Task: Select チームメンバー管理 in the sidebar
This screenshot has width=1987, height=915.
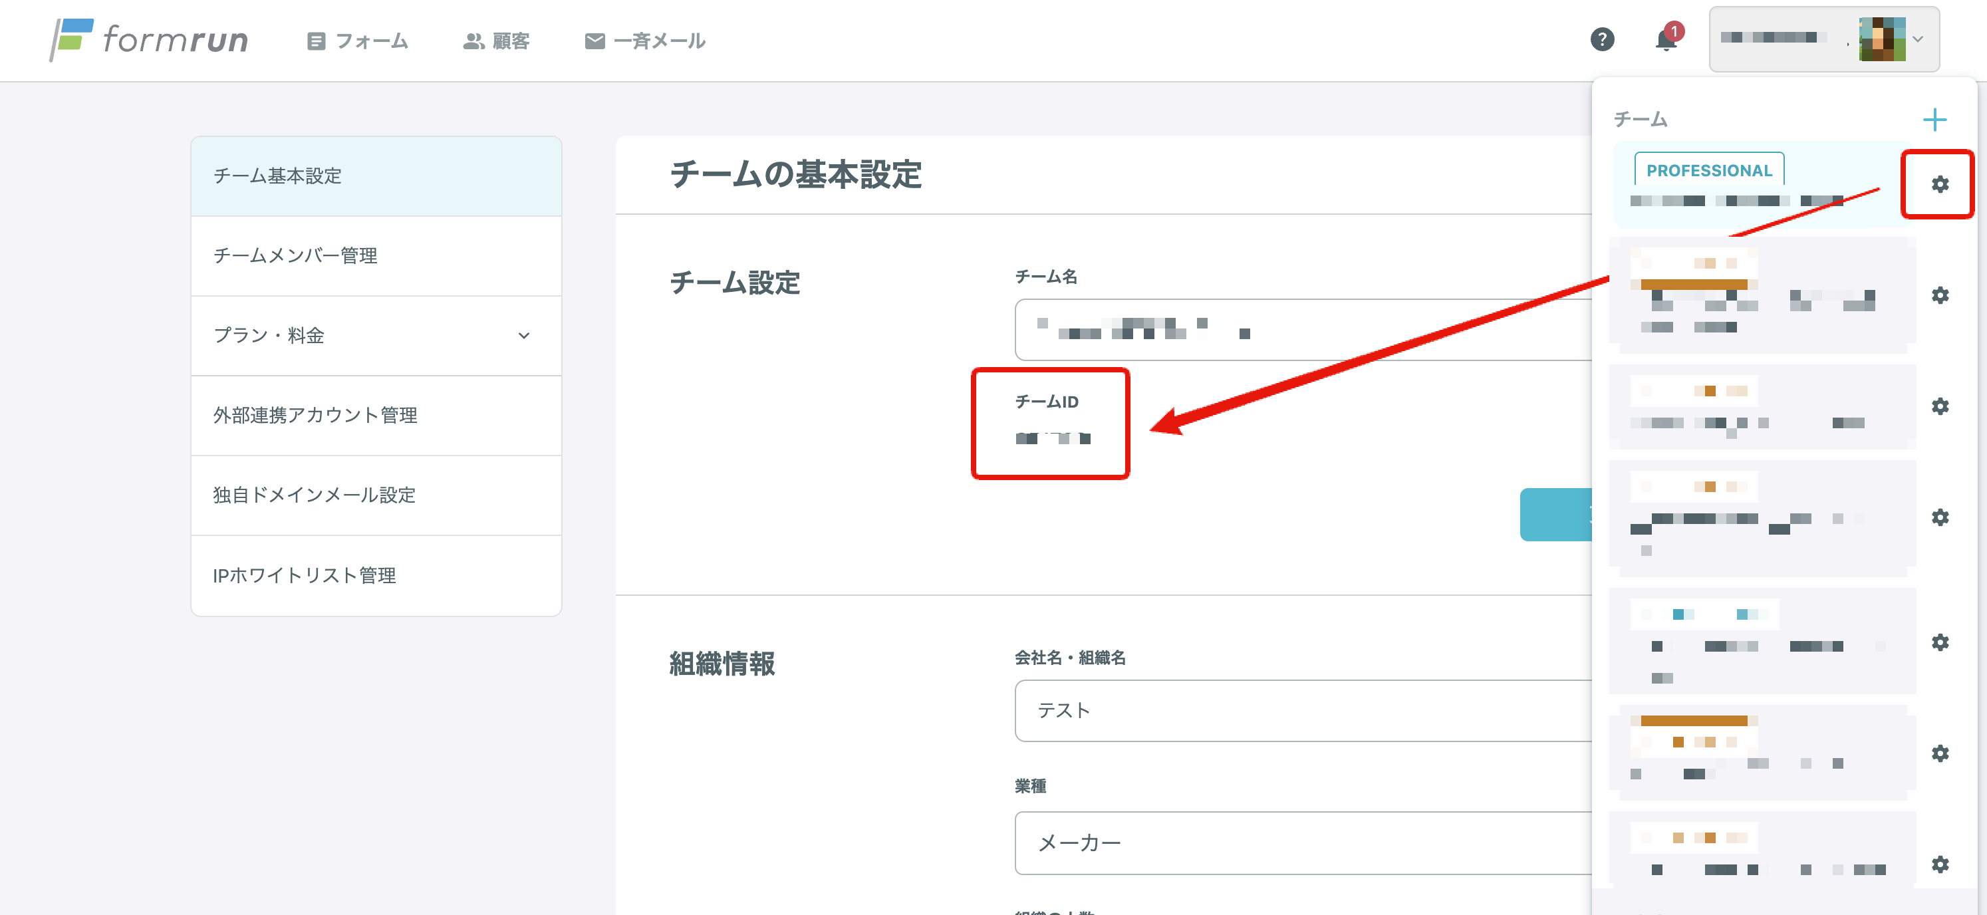Action: [x=376, y=255]
